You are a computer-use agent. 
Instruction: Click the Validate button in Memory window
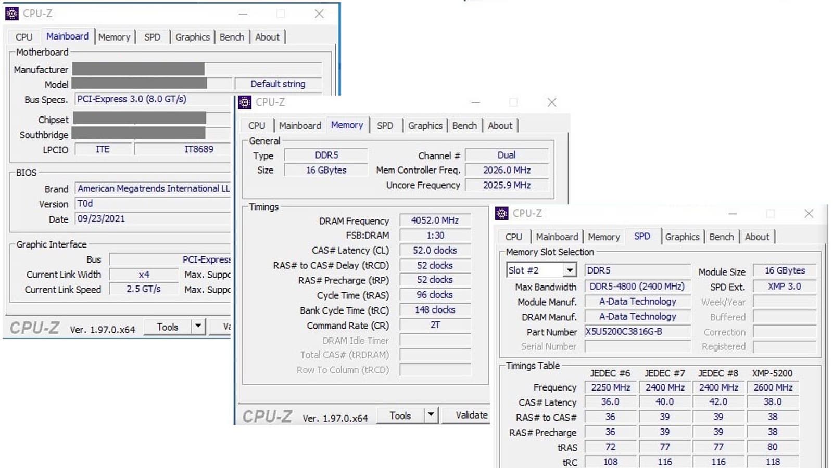point(466,415)
